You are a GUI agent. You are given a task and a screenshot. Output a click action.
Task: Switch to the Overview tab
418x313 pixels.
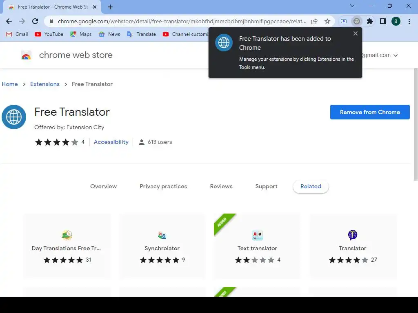coord(103,186)
